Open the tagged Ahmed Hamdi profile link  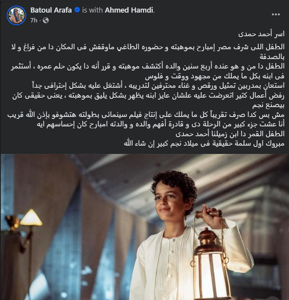coord(129,10)
